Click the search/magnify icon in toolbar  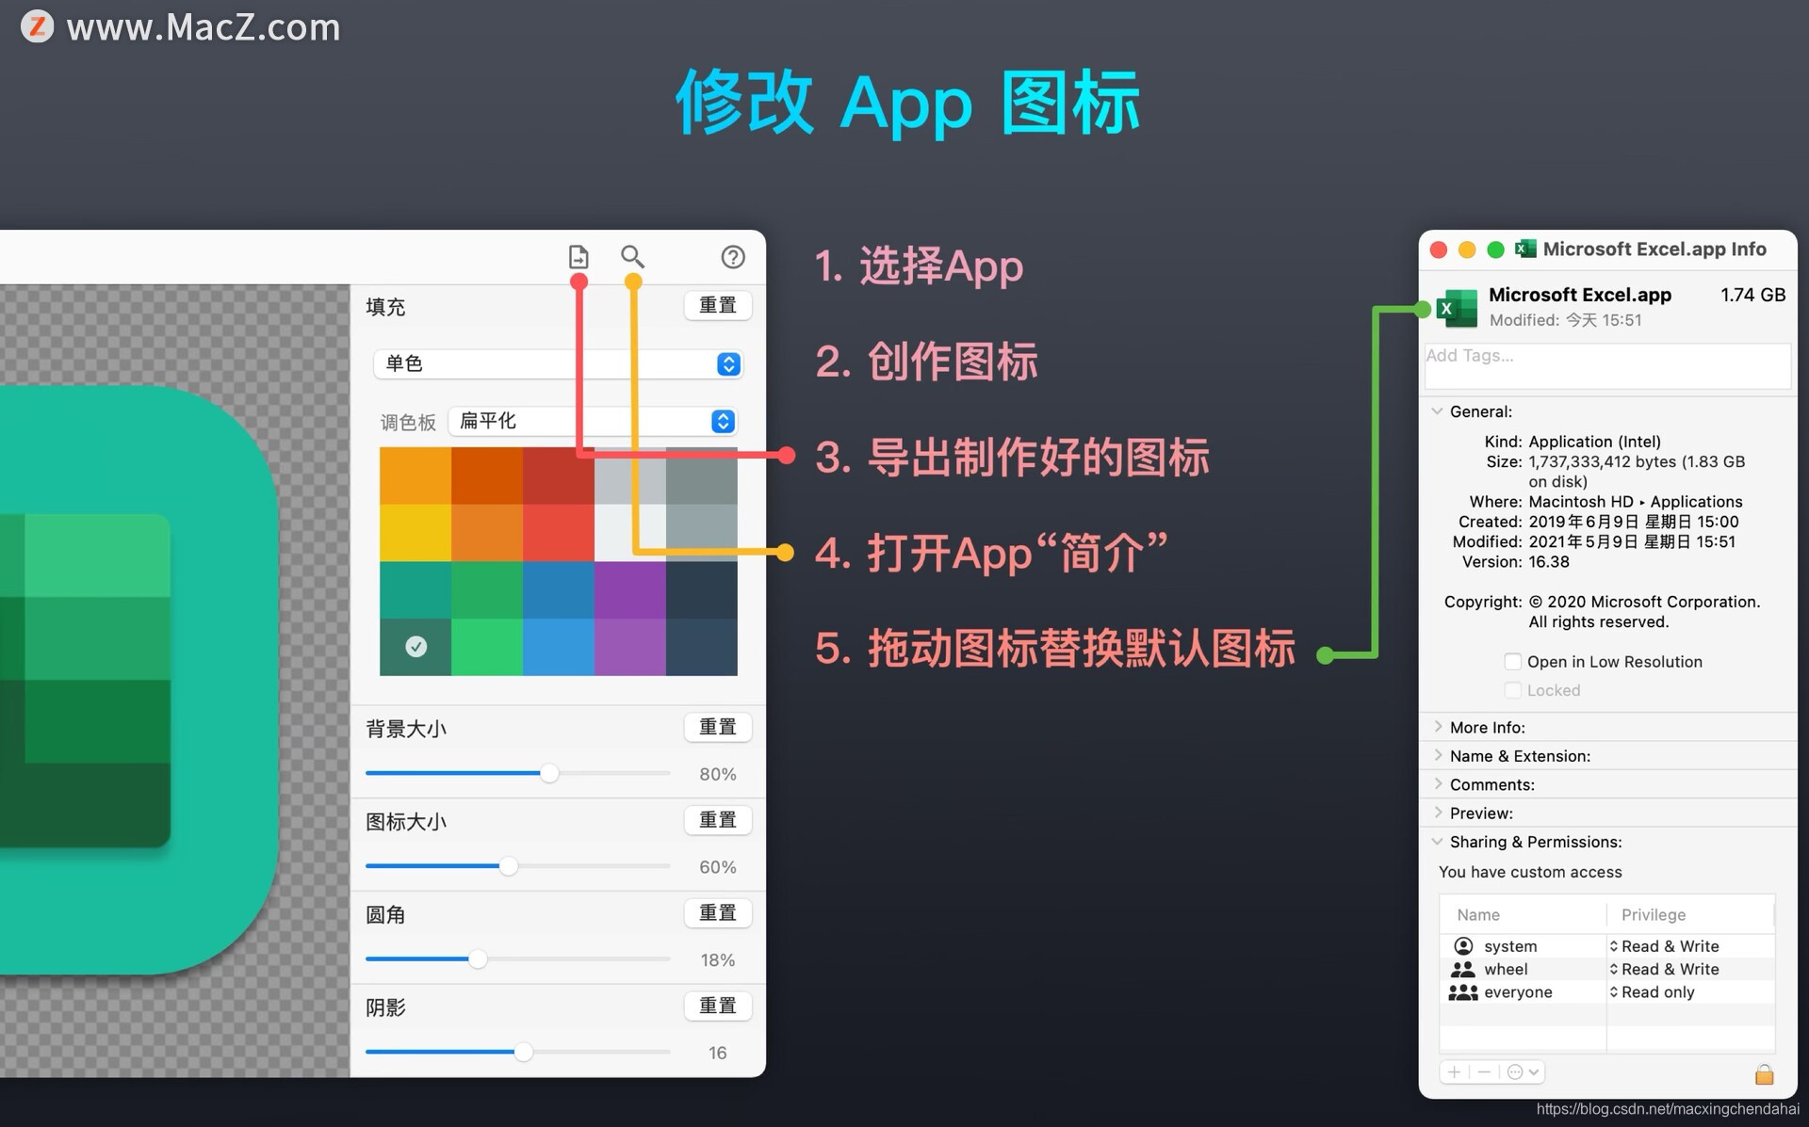click(x=632, y=257)
